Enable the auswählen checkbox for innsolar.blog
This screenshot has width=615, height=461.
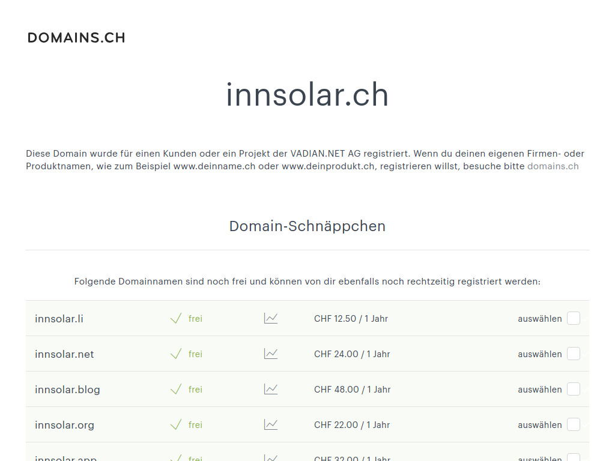pos(574,389)
